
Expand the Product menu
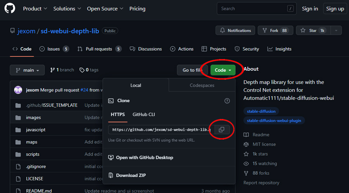click(35, 8)
